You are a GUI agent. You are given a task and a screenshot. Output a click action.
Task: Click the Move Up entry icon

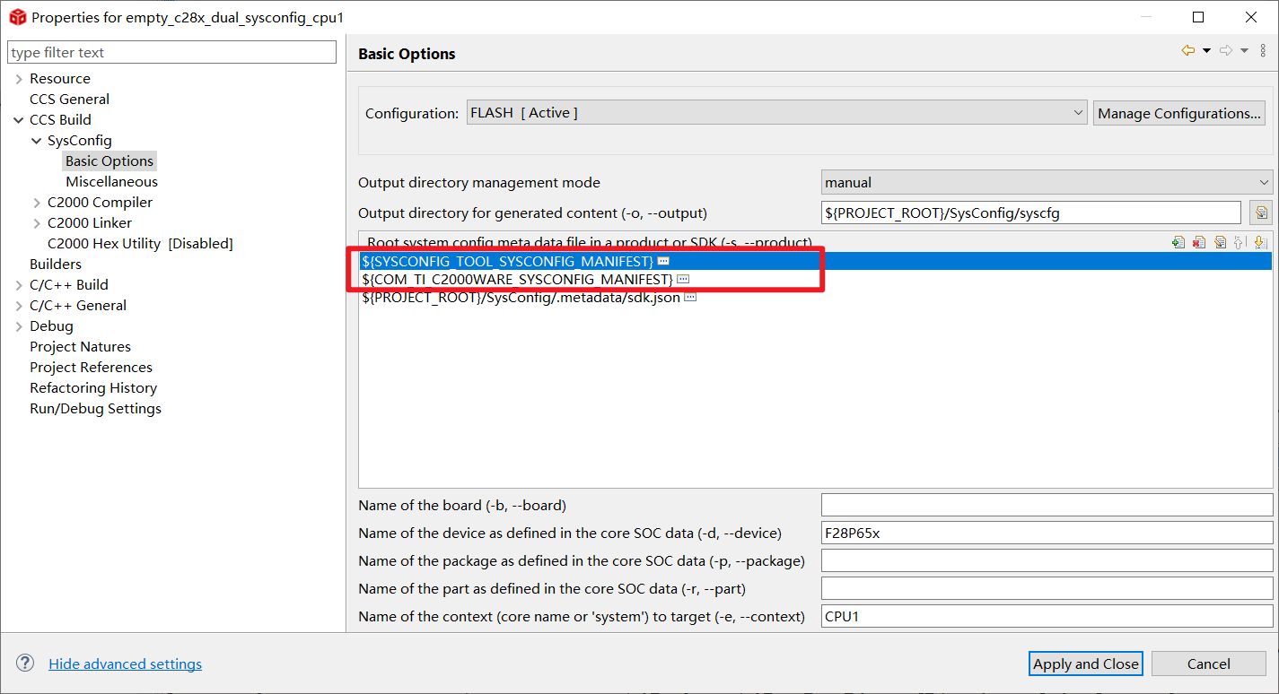coord(1240,242)
